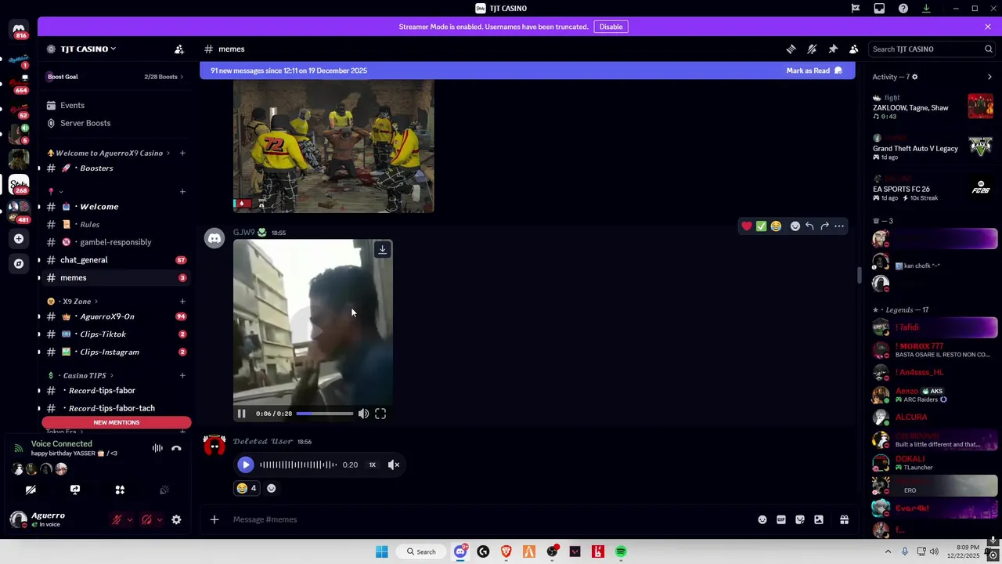This screenshot has height=564, width=1002.
Task: Unmute your microphone
Action: point(117,519)
